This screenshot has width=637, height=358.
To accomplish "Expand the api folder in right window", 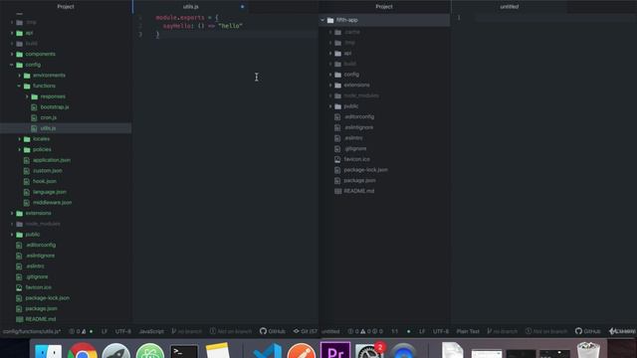I will [x=330, y=53].
